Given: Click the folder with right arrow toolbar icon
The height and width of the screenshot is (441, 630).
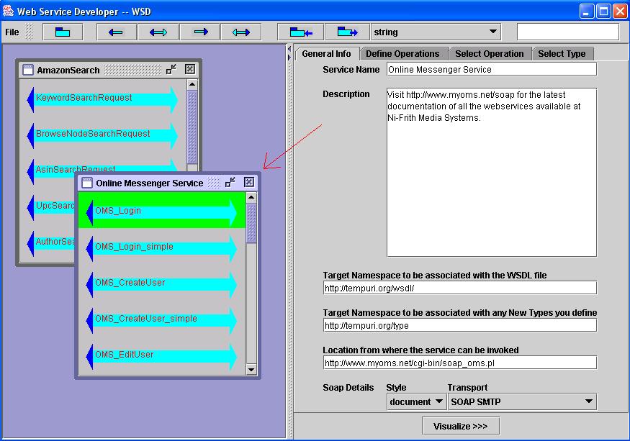Looking at the screenshot, I should click(x=347, y=32).
